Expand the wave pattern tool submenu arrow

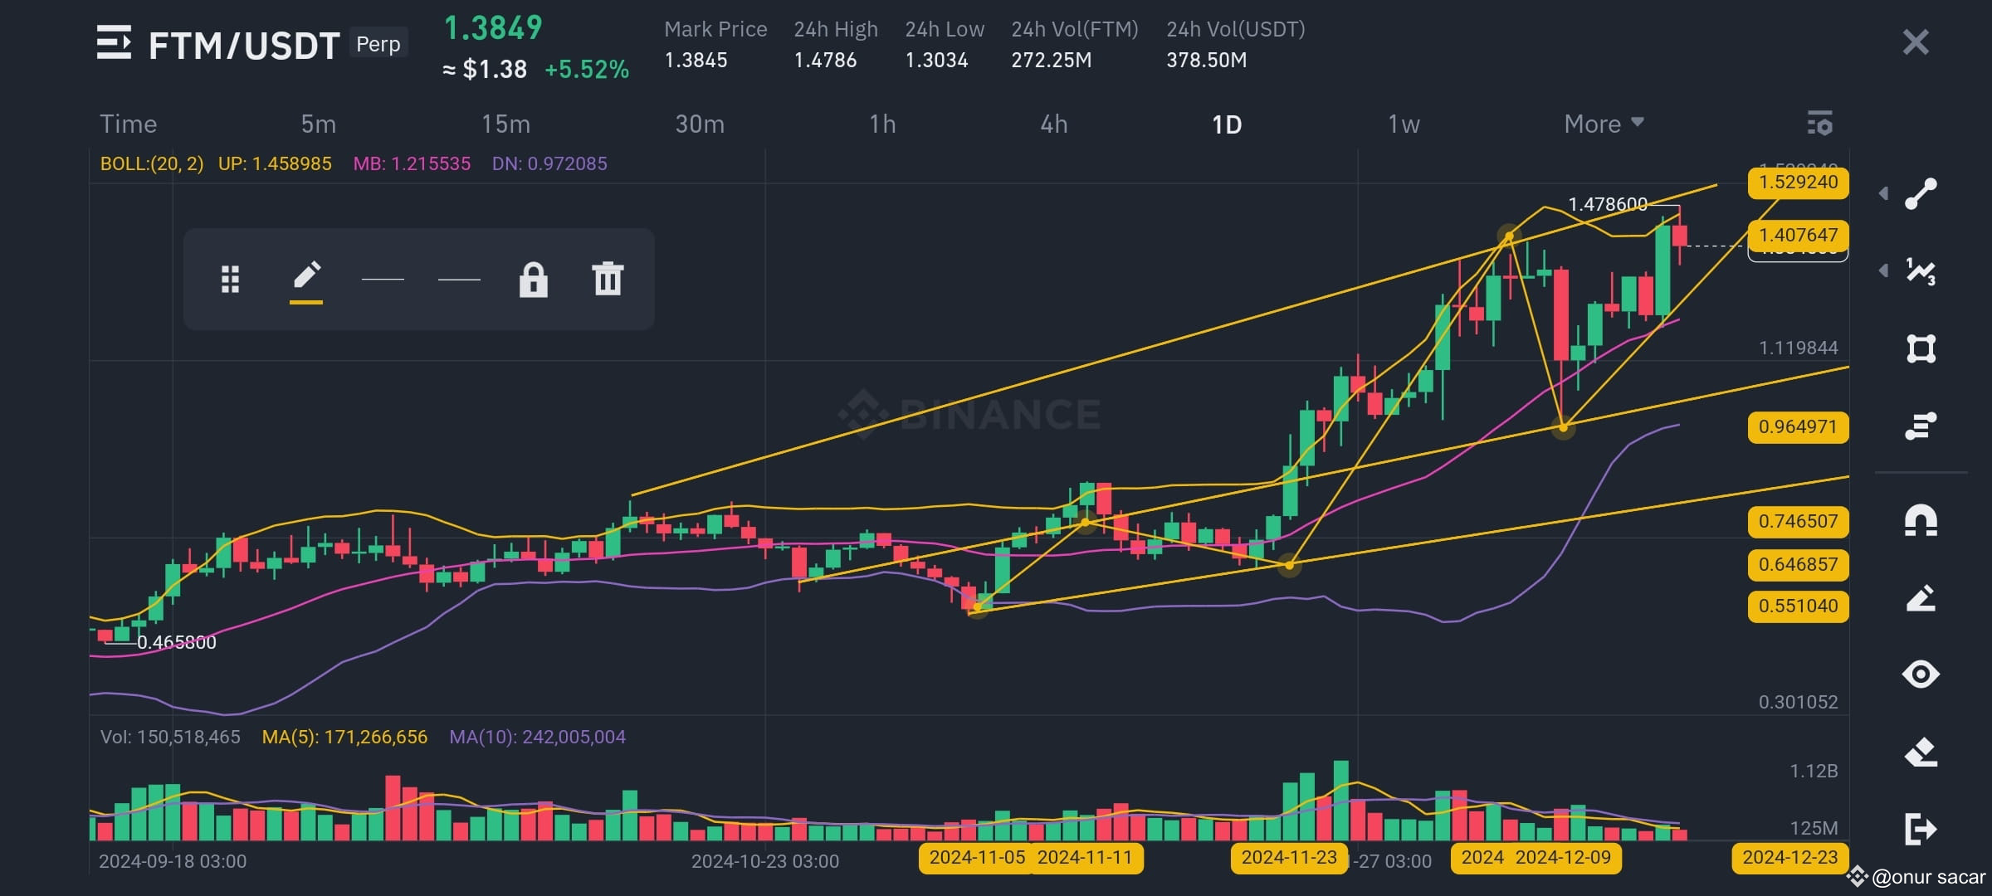point(1884,270)
